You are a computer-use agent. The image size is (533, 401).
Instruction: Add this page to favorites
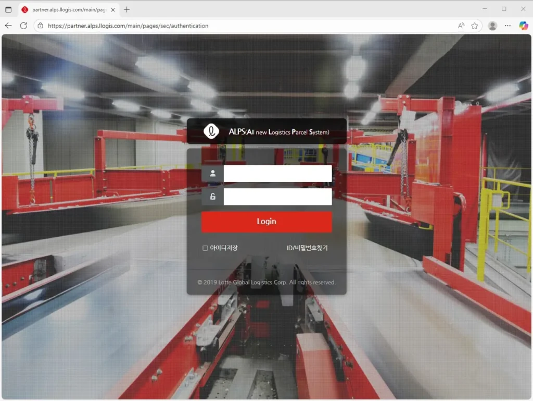475,26
